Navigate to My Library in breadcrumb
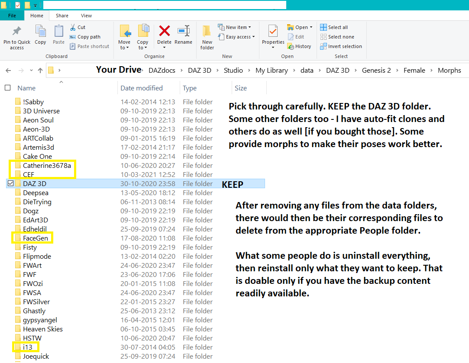469x363 pixels. point(272,71)
